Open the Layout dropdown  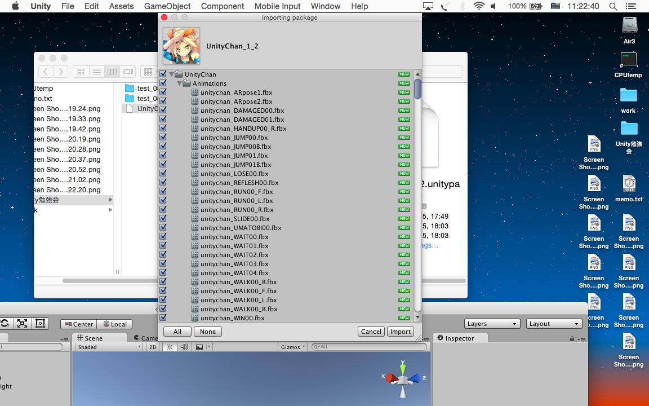tap(553, 324)
